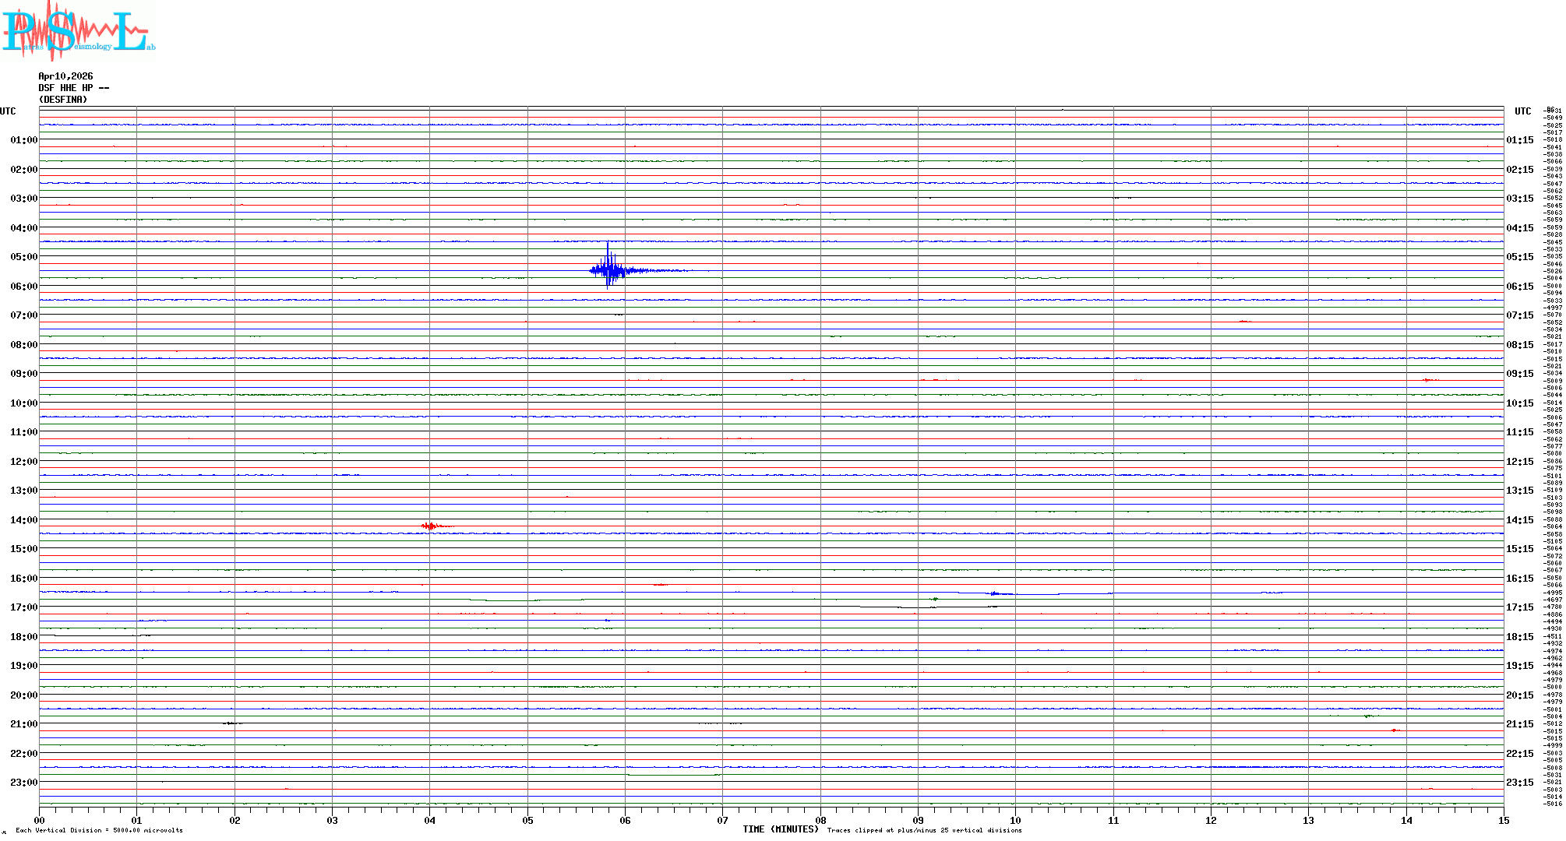Click the UTC label at top left
The image size is (1566, 841).
pos(8,111)
